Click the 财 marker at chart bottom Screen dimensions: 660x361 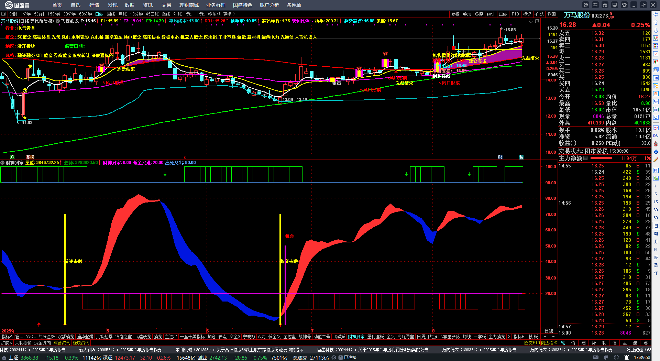(x=500, y=157)
